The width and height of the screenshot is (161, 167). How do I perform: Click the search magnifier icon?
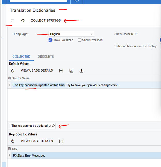[53, 126]
